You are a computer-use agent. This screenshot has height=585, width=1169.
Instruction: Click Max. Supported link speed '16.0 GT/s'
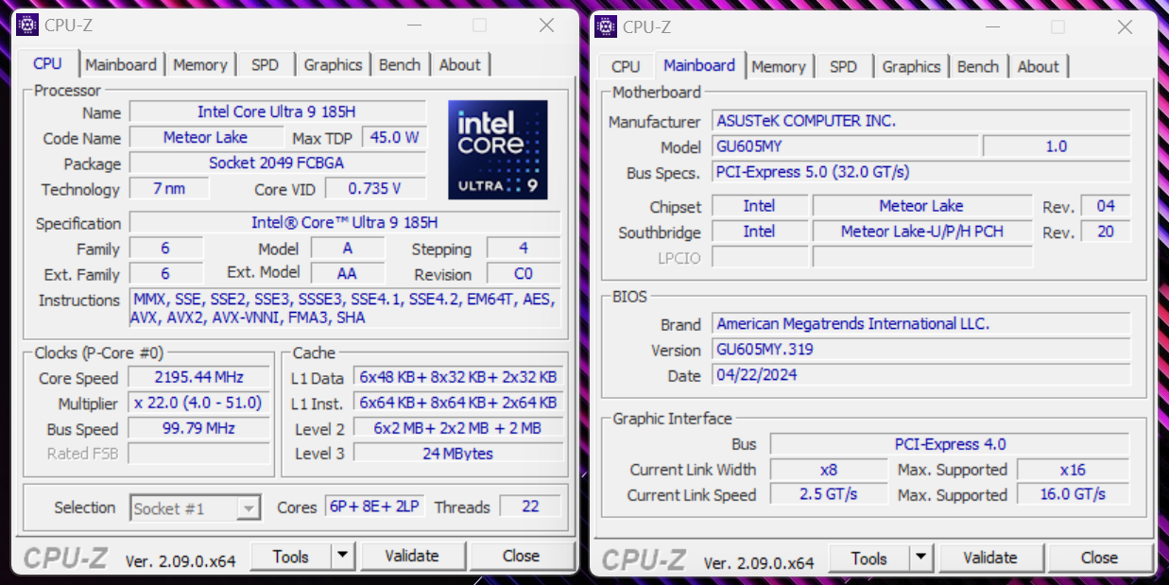tap(1073, 495)
